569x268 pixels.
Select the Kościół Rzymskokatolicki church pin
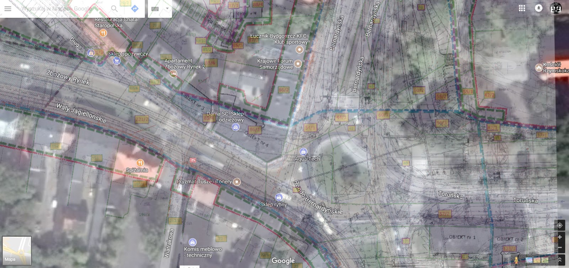tap(539, 68)
